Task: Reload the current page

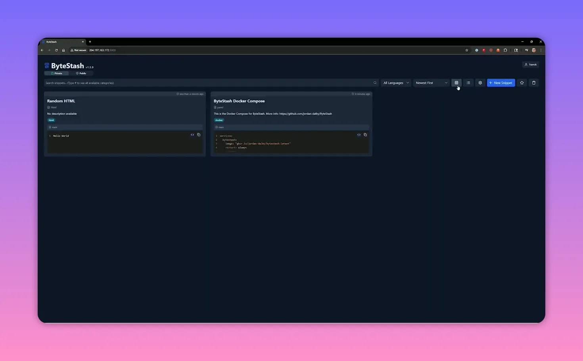Action: (56, 50)
